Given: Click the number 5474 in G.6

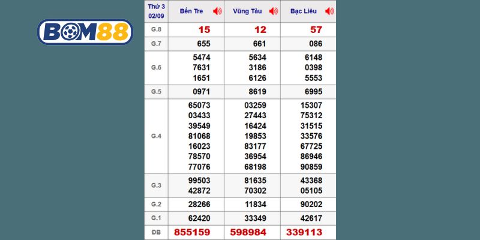Looking at the screenshot, I should [202, 58].
